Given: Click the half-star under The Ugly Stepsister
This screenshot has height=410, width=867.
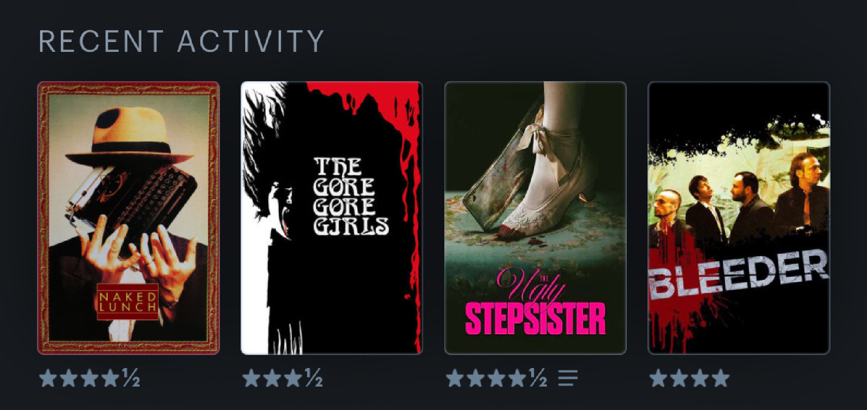Looking at the screenshot, I should click(538, 378).
